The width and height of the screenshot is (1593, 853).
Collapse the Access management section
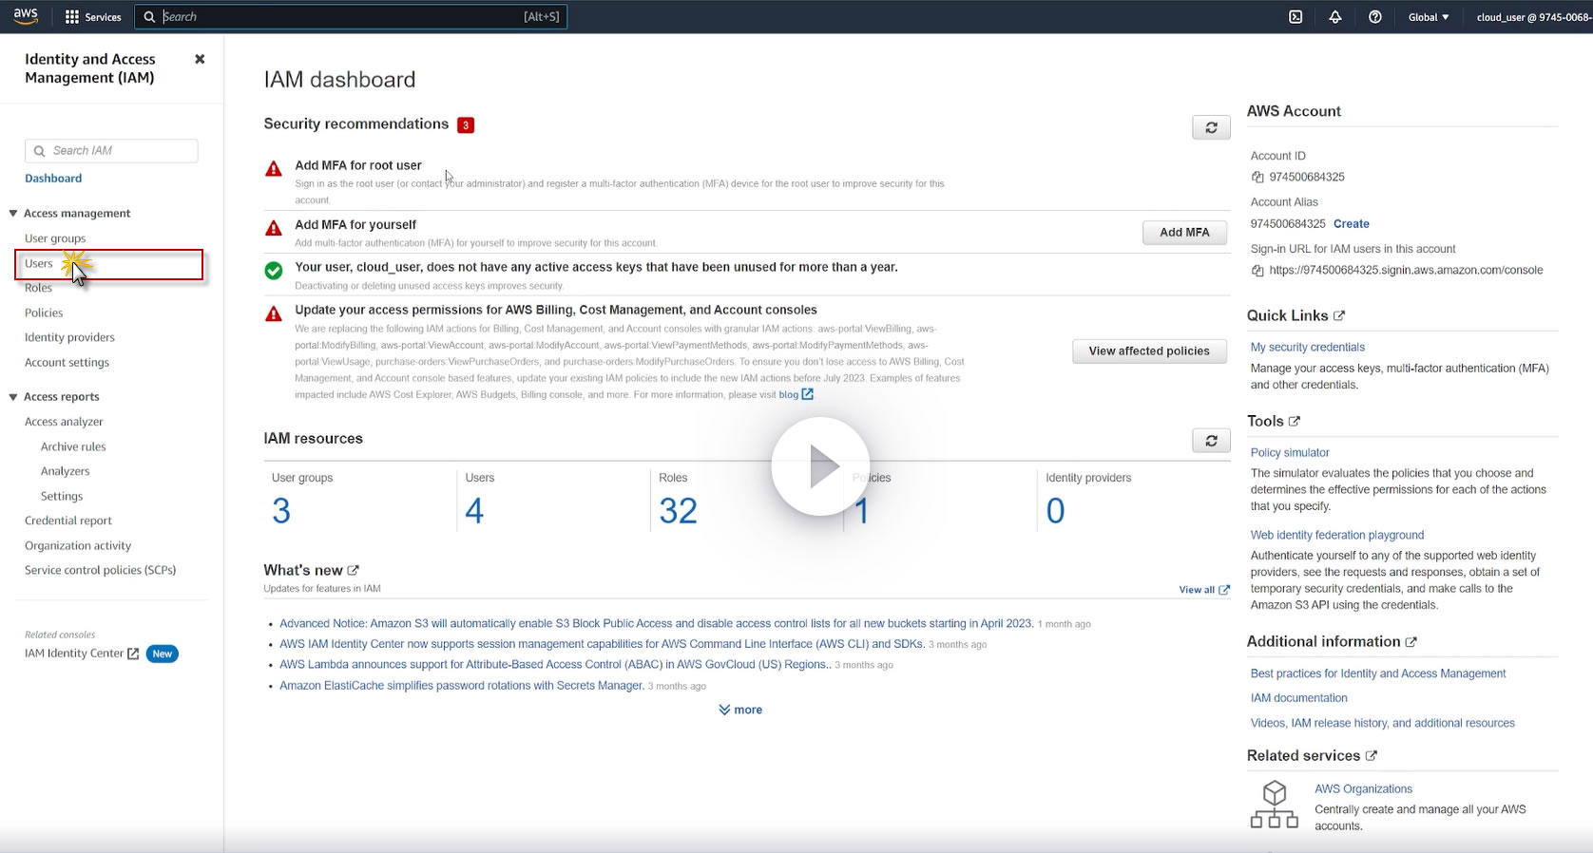[x=13, y=214]
